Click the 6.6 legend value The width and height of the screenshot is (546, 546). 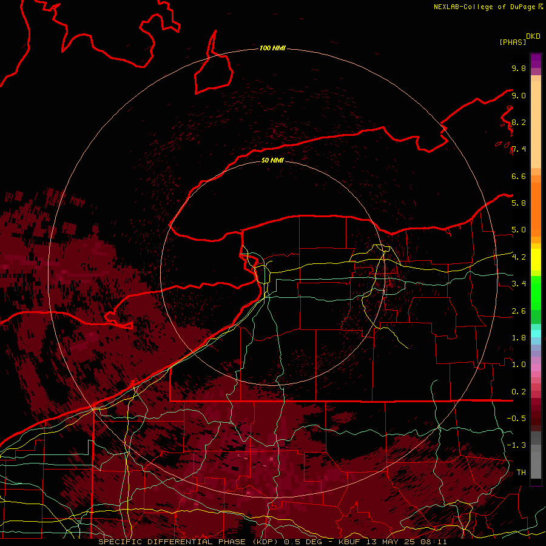[519, 176]
